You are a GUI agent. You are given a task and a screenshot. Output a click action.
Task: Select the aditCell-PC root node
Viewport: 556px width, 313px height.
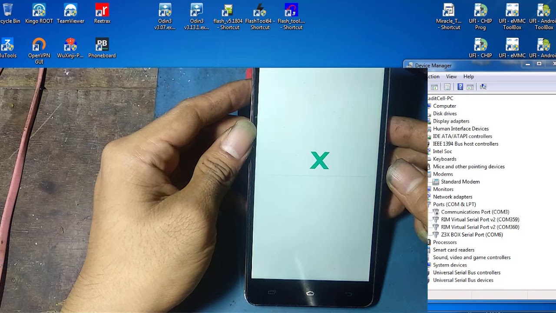tap(440, 99)
